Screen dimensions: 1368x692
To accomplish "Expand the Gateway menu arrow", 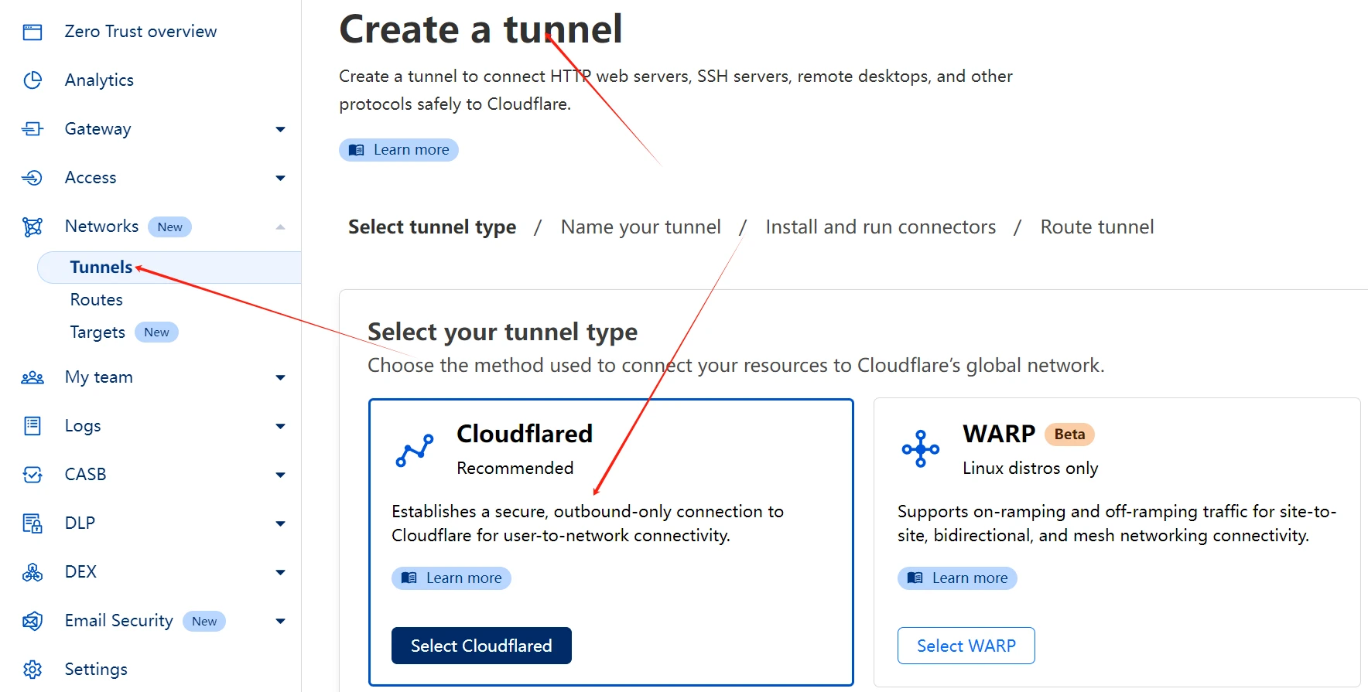I will pos(281,129).
